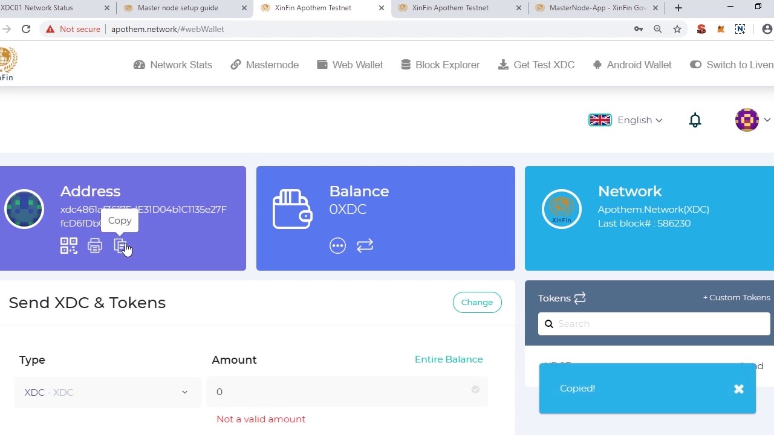Viewport: 774px width, 435px height.
Task: Reload the page
Action: click(26, 29)
